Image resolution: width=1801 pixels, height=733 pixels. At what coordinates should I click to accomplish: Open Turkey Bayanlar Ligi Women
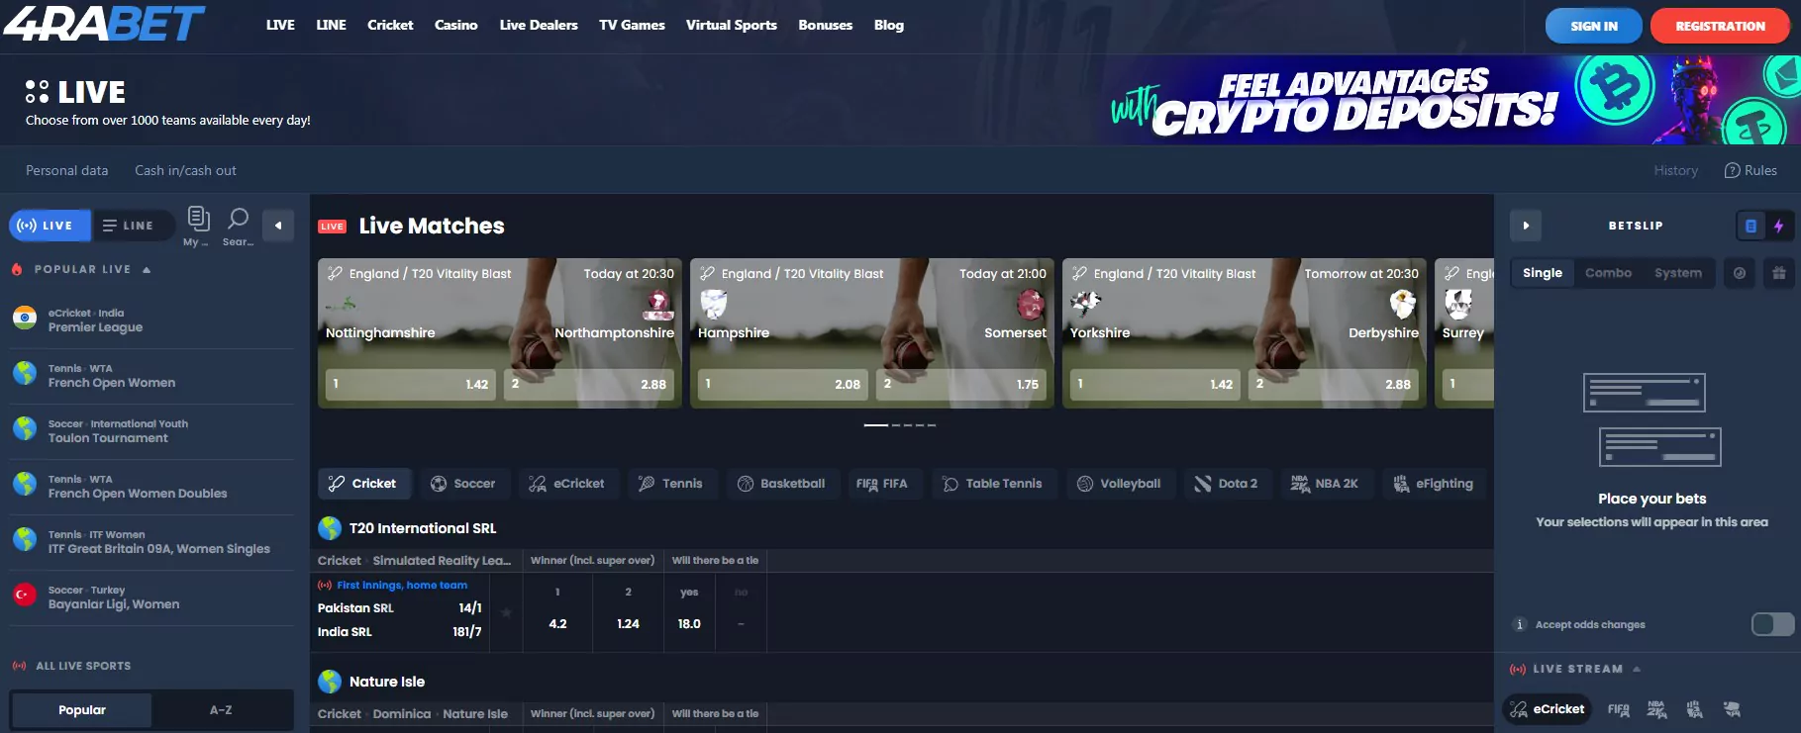151,596
